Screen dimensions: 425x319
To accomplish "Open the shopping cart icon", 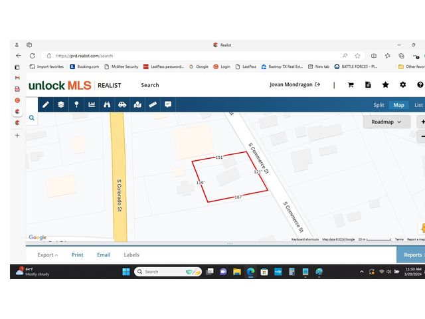I will [351, 85].
